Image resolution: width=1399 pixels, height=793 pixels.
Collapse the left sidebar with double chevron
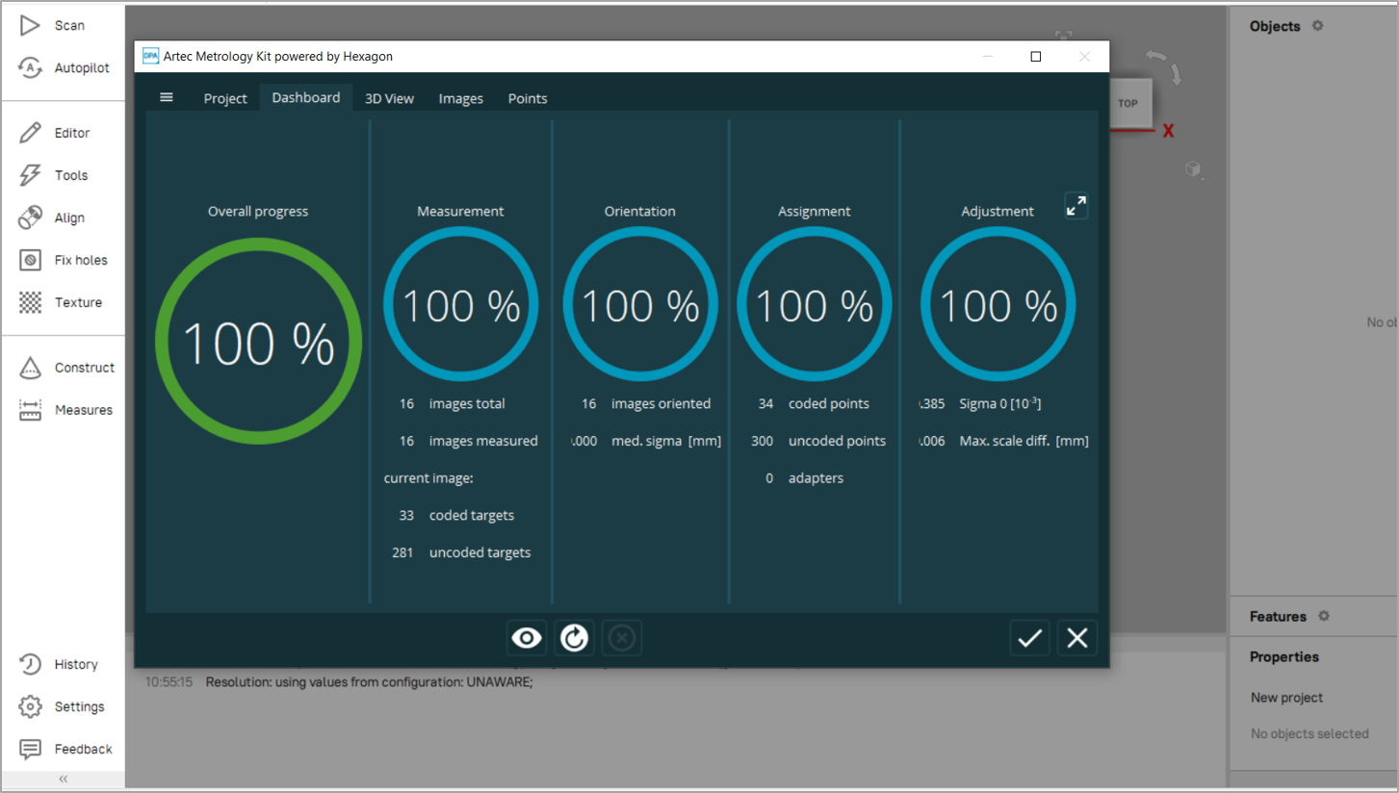pyautogui.click(x=64, y=779)
